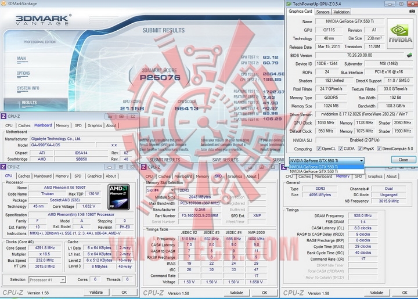This screenshot has width=418, height=299.
Task: Switch to the Sensors tab in GPU-Z
Action: tap(323, 12)
